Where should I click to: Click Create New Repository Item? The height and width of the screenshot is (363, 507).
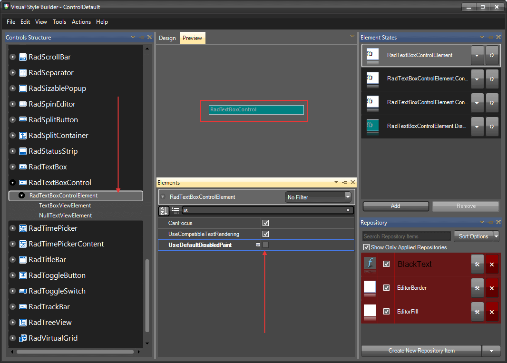point(421,351)
